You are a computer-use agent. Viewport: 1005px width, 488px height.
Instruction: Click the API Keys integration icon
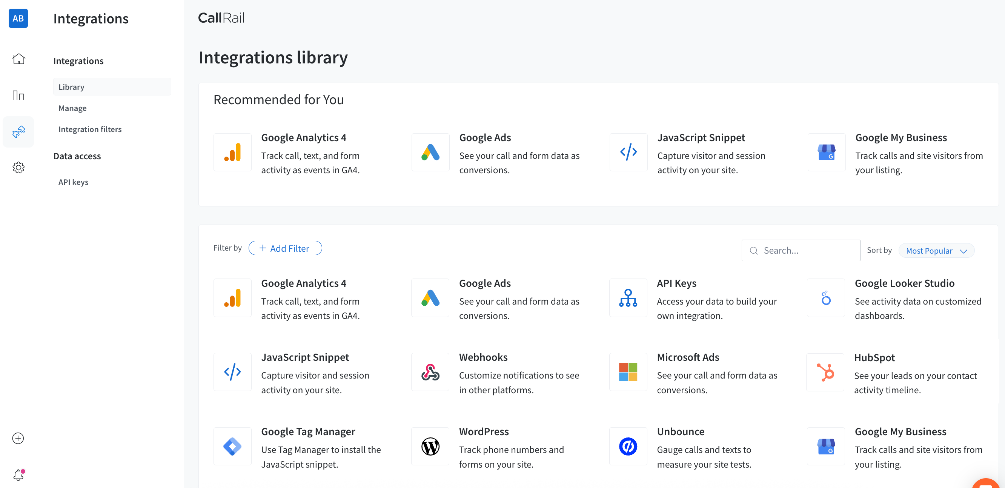pos(628,298)
